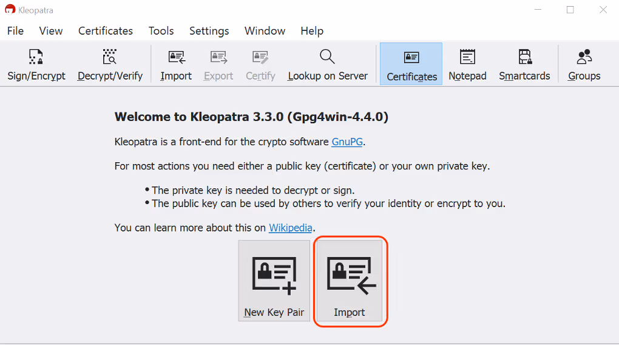Screen dimensions: 619x345
Task: Click 'For most actions you need' sentence
Action: (302, 166)
